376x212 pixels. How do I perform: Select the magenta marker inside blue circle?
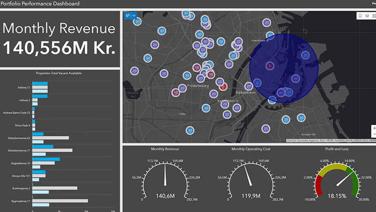point(269,66)
